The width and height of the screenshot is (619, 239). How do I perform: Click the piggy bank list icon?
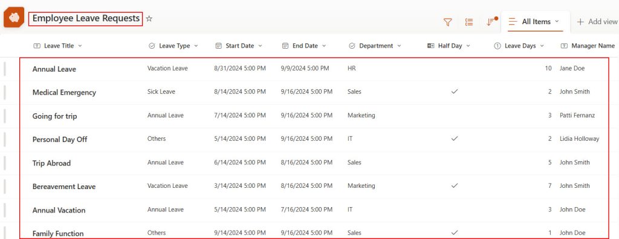pos(14,18)
